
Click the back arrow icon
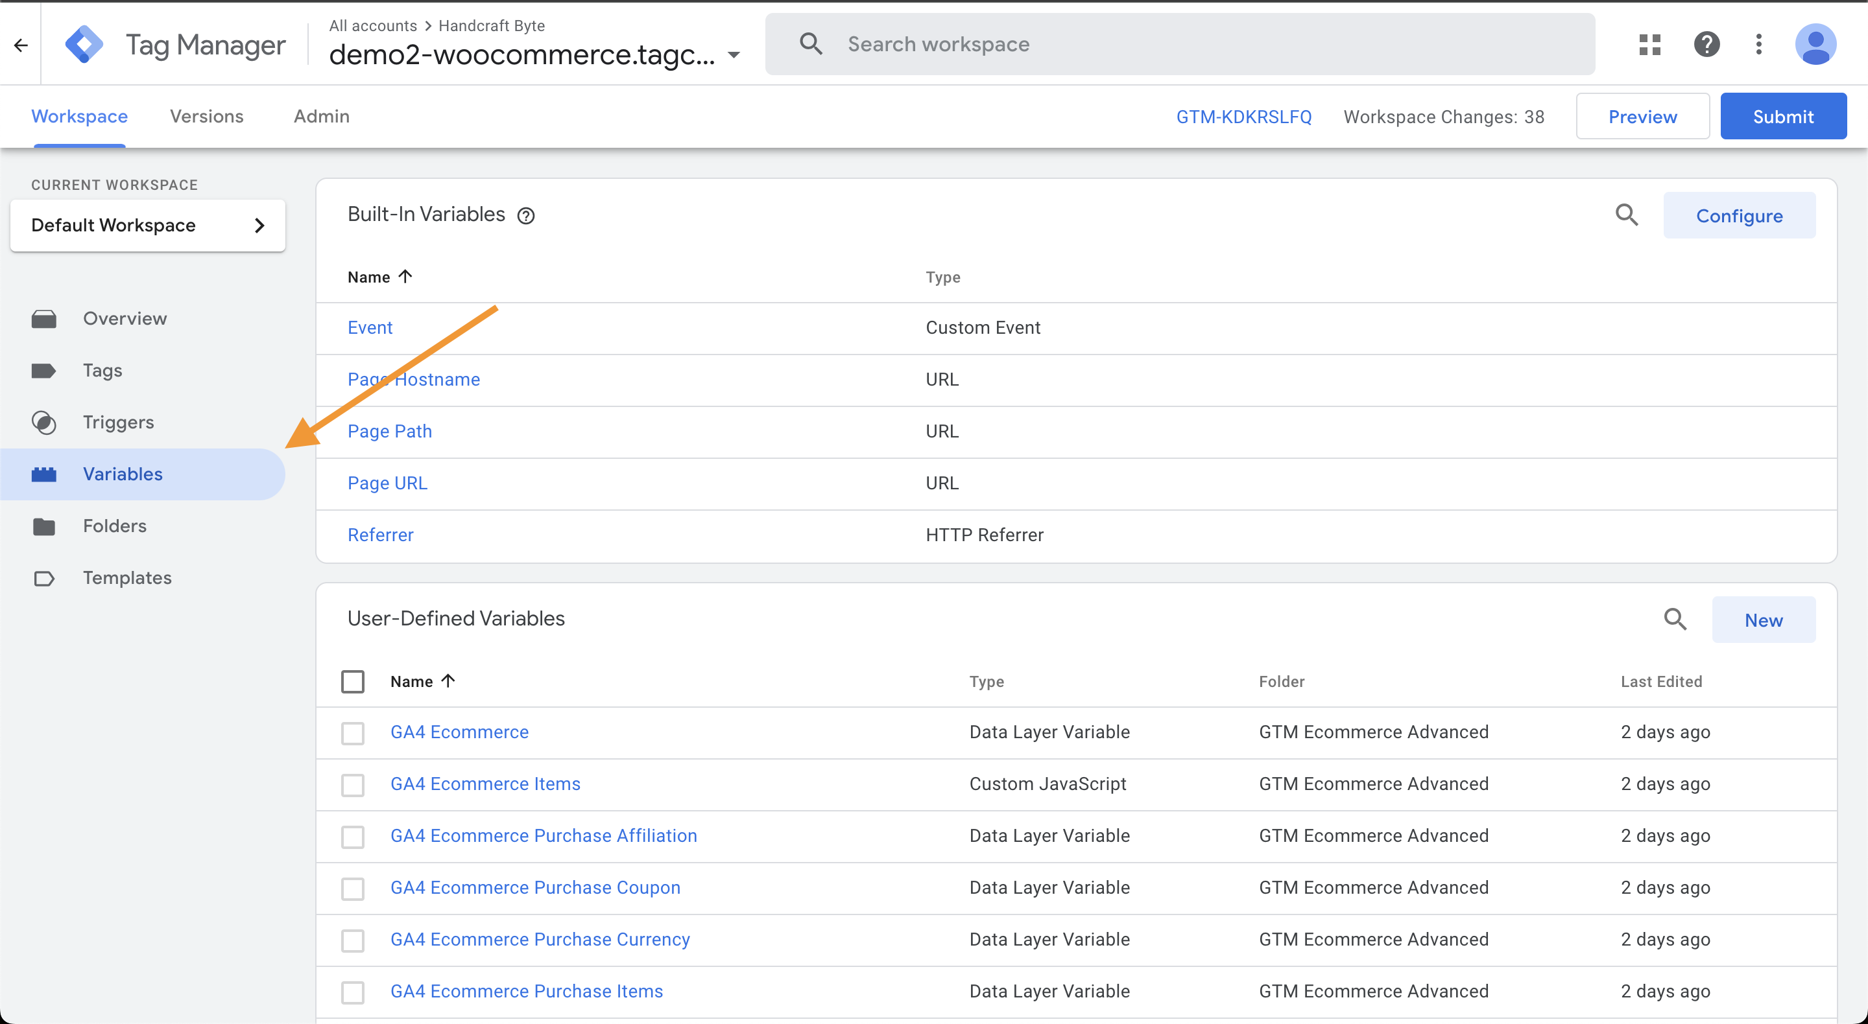(20, 45)
